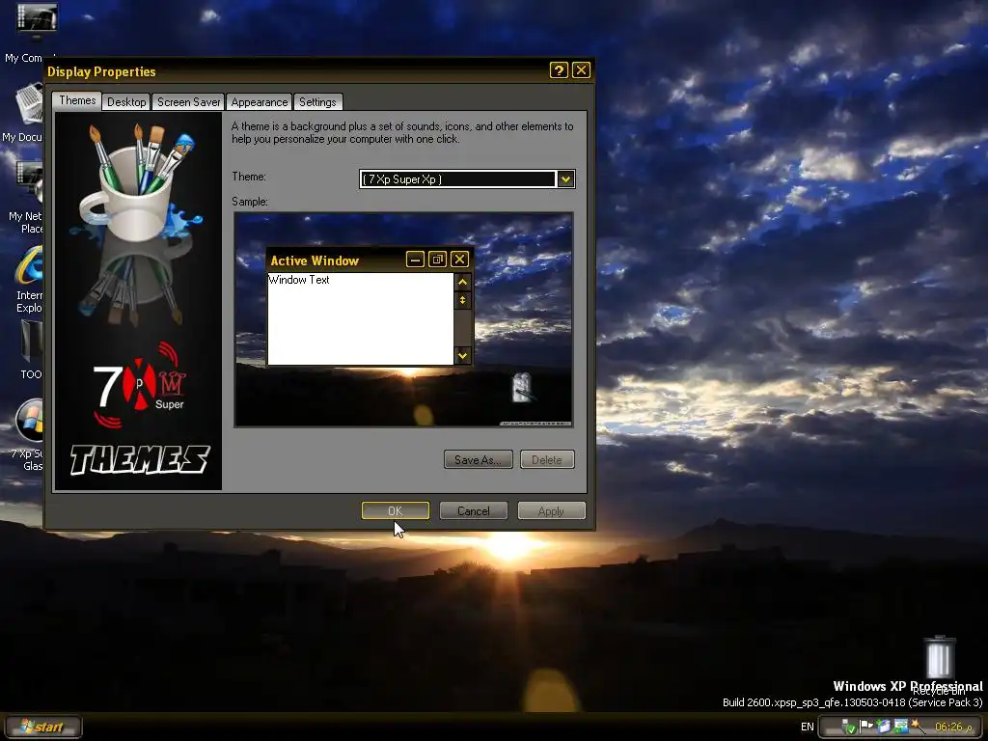This screenshot has width=988, height=741.
Task: Switch to the Settings tab
Action: pyautogui.click(x=317, y=102)
